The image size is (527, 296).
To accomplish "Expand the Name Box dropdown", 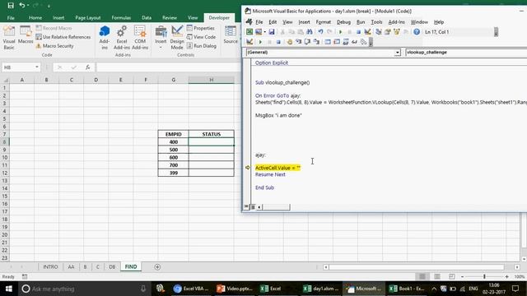I will point(36,67).
